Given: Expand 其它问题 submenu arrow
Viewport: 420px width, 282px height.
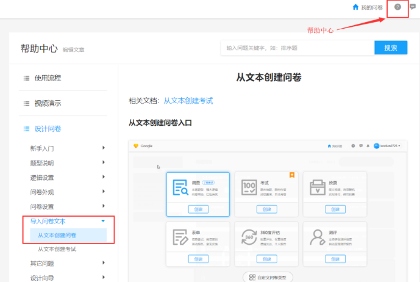Looking at the screenshot, I should 104,262.
